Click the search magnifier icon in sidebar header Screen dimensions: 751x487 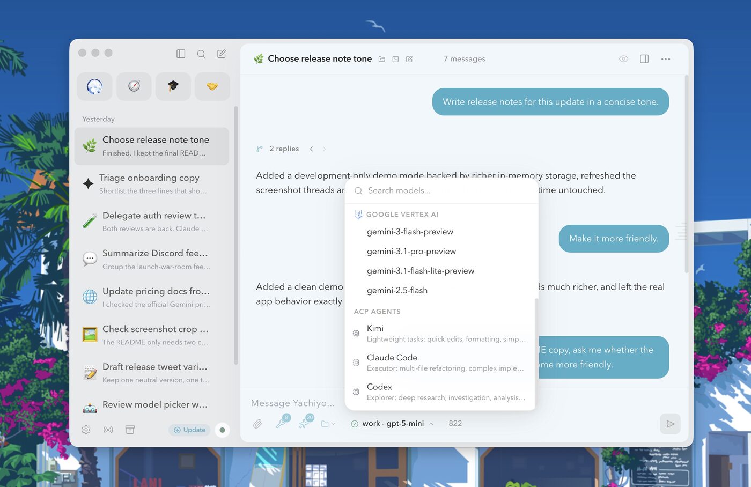[201, 54]
